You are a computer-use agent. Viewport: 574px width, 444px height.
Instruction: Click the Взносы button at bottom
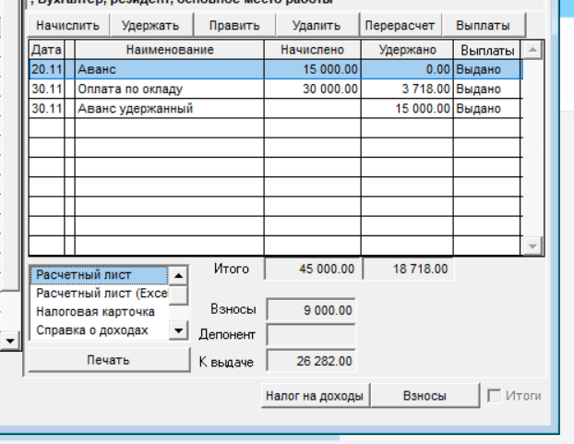click(x=425, y=395)
